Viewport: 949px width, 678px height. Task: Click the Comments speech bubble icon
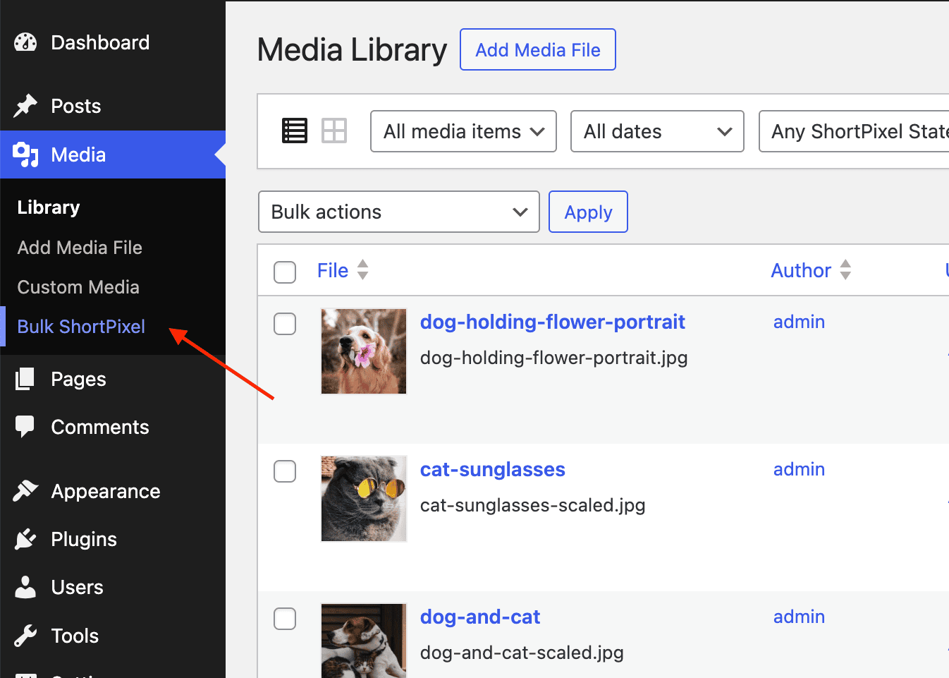point(25,427)
